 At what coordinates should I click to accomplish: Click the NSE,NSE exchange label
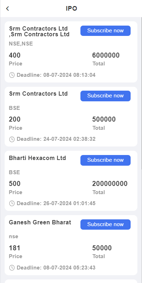pyautogui.click(x=21, y=44)
